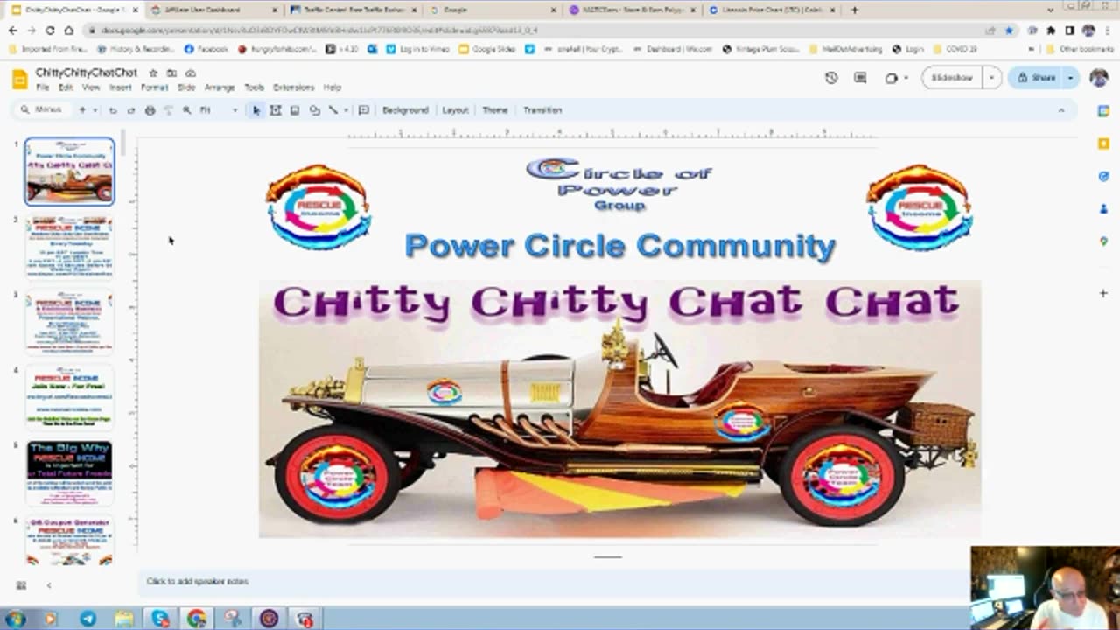
Task: Open the Format menu
Action: (154, 87)
